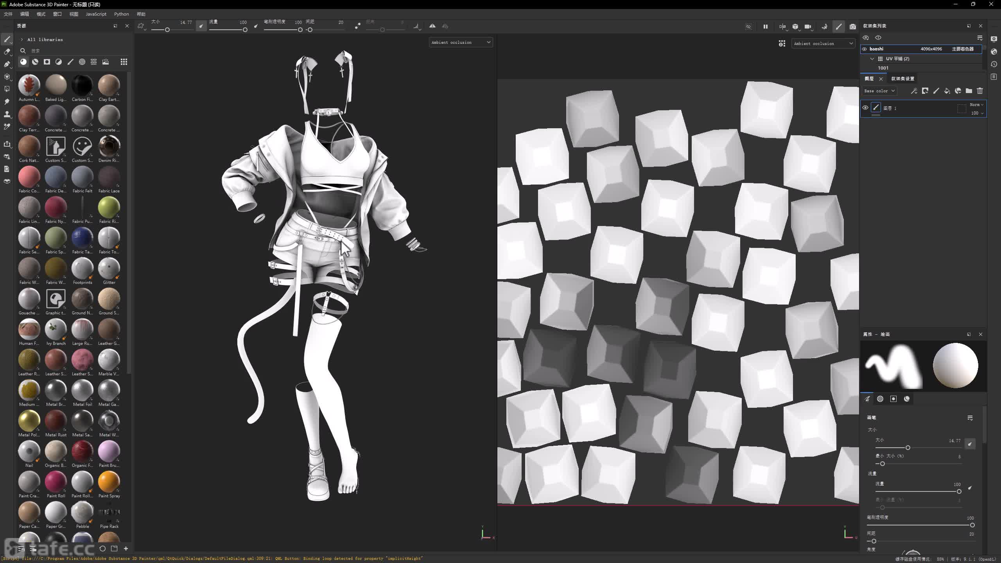Open 文件 menu
Screen dimensions: 1001x563
(x=8, y=14)
